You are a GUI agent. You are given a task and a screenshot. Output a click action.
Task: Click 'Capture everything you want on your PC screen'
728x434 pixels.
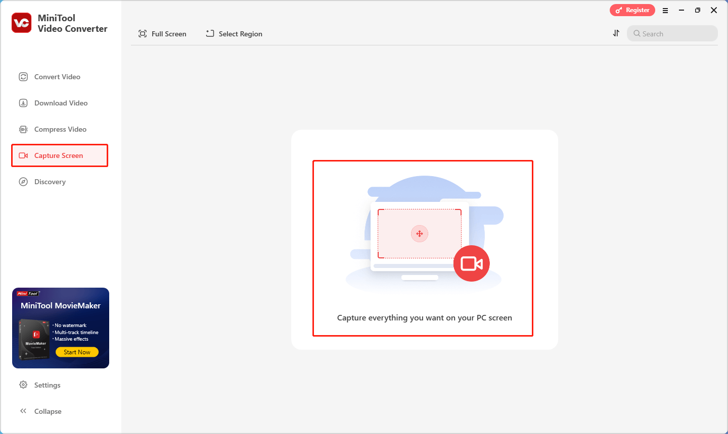point(425,318)
